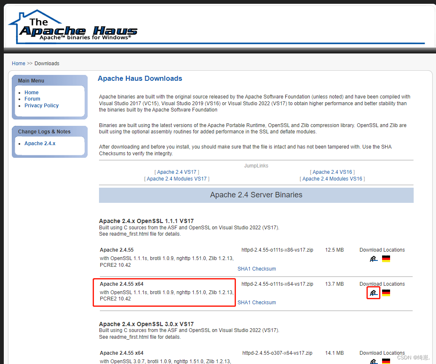
Task: Click The Apache Haus logo
Action: (x=73, y=27)
